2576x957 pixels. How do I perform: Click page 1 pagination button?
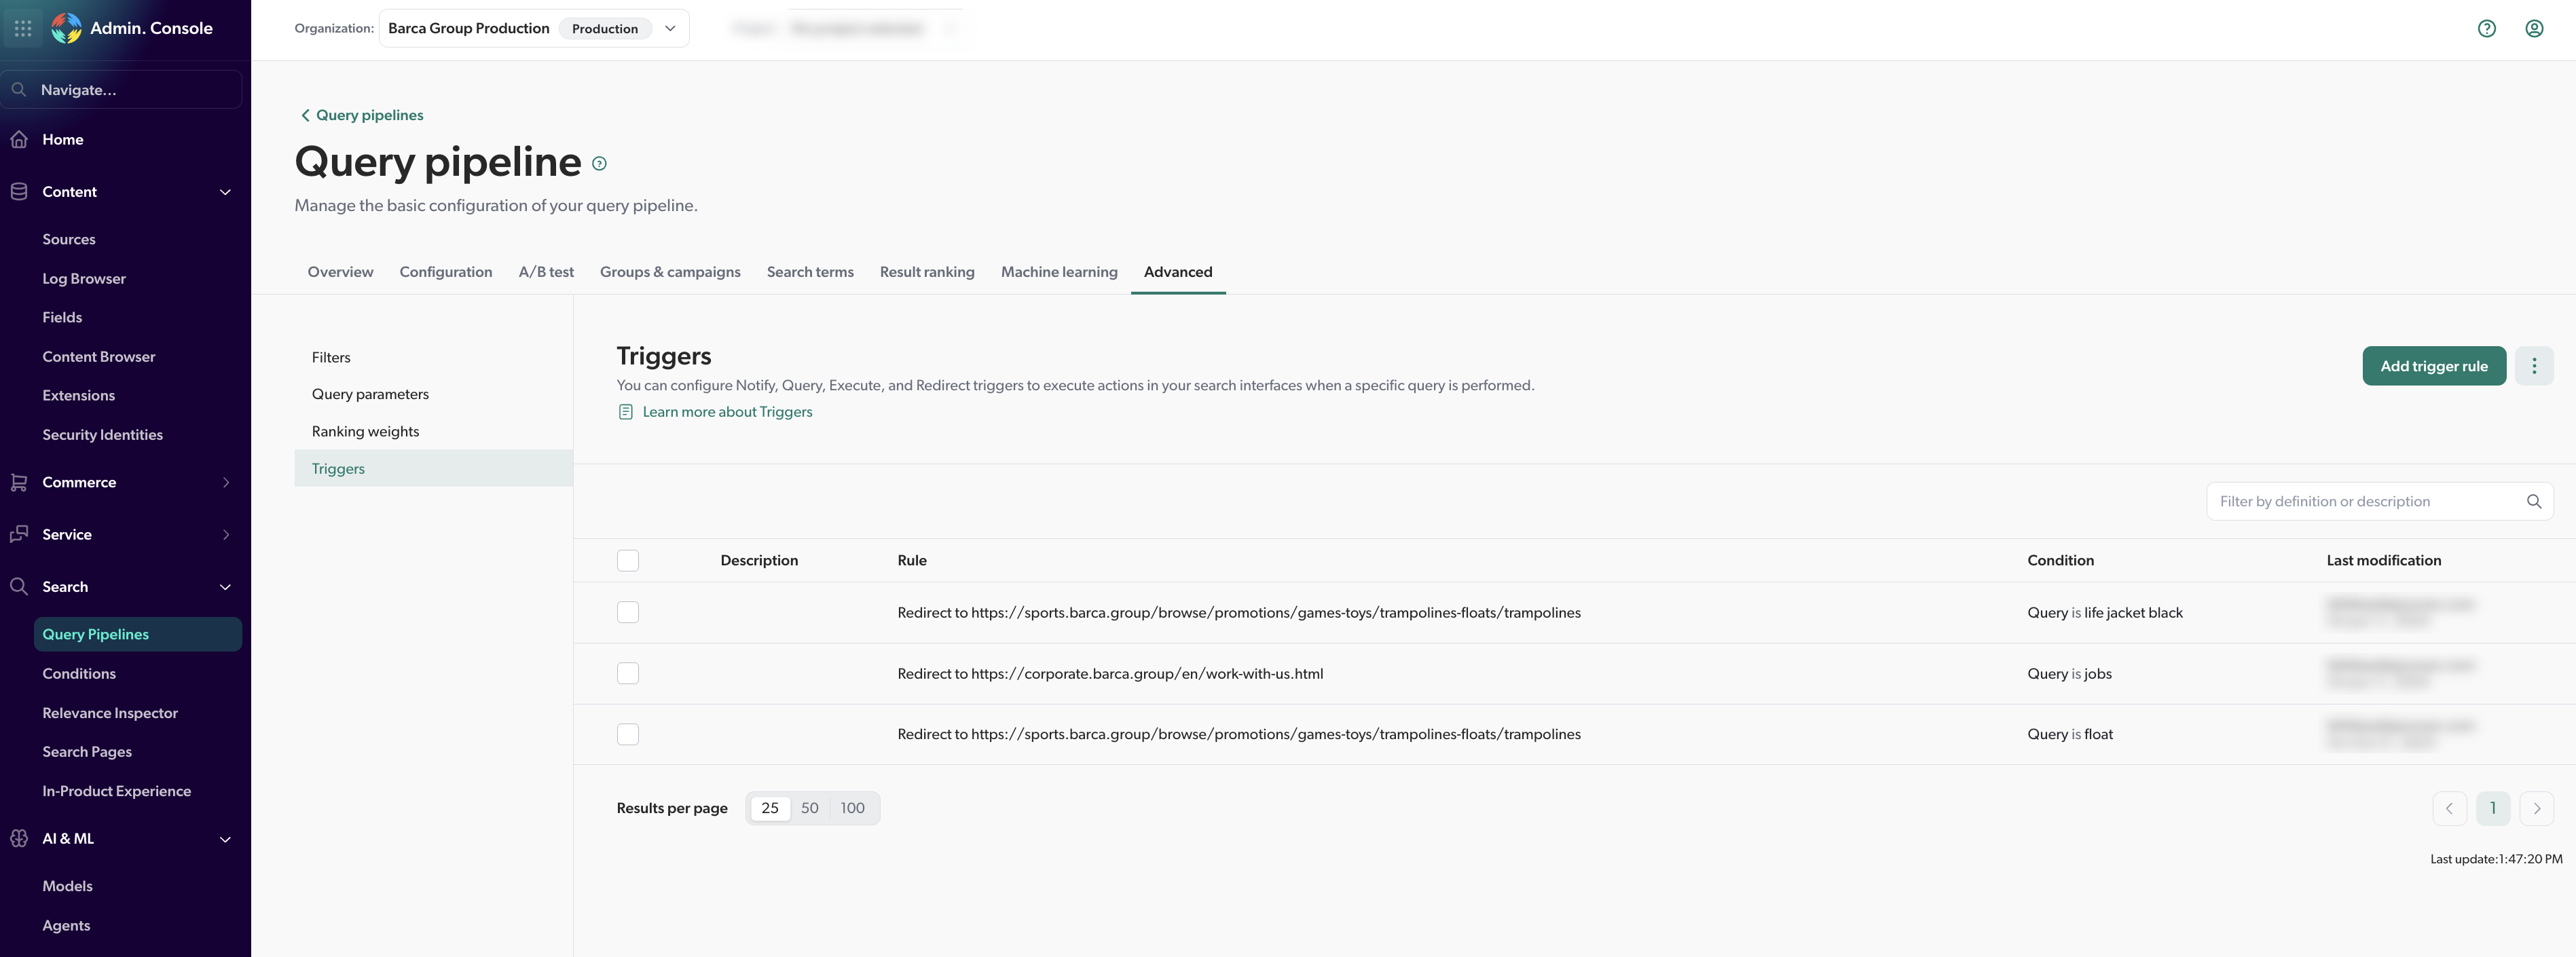2493,808
